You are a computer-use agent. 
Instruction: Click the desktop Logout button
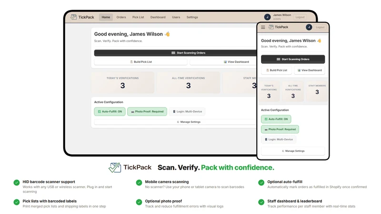(300, 17)
